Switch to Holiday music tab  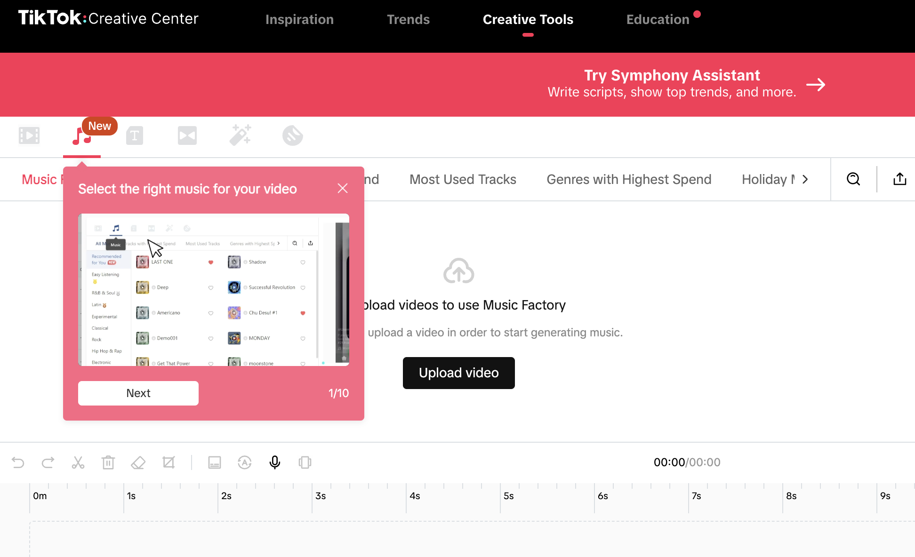769,179
